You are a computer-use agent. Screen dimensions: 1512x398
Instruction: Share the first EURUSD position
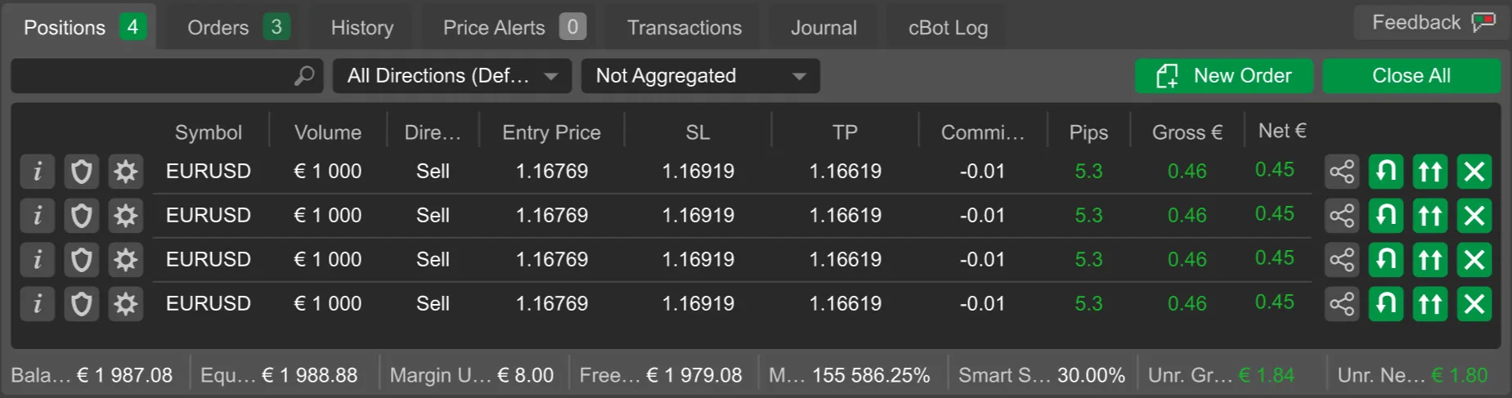click(1342, 172)
